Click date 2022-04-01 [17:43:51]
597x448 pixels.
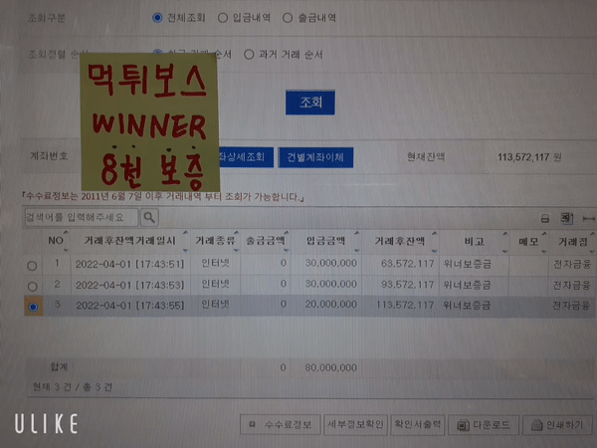coord(129,265)
